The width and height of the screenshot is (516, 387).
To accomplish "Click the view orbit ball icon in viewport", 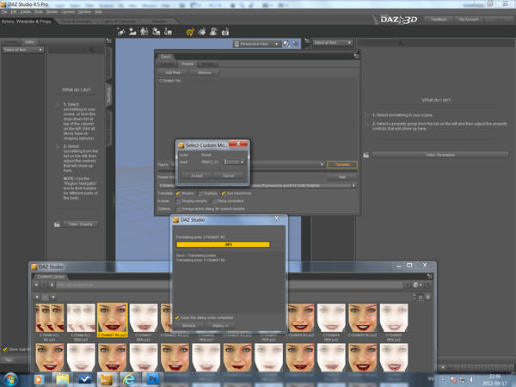I will coord(286,44).
